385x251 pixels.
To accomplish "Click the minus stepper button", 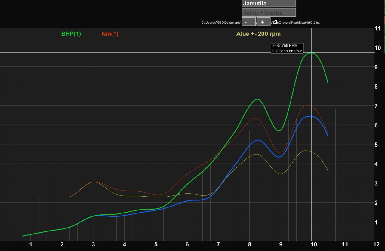I will [x=248, y=22].
